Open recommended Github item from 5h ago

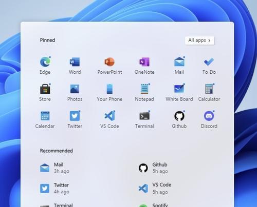pyautogui.click(x=153, y=168)
